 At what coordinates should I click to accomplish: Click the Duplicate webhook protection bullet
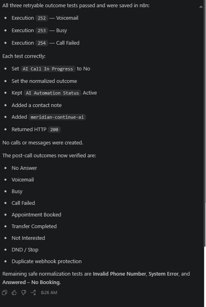click(46, 262)
